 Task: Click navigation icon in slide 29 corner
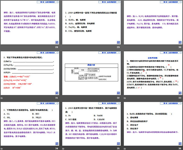pyautogui.click(x=118, y=42)
